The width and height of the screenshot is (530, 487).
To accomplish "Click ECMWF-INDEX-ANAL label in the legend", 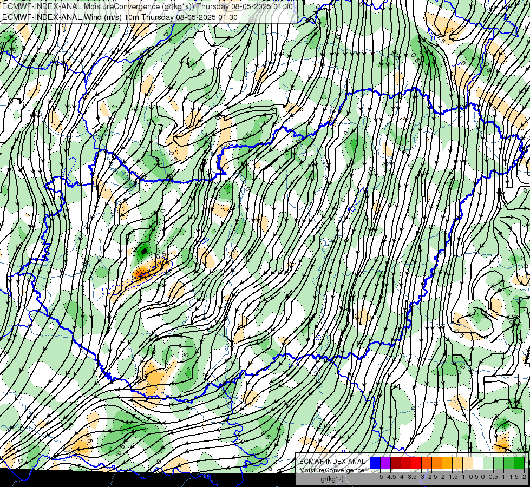I will pos(332,462).
